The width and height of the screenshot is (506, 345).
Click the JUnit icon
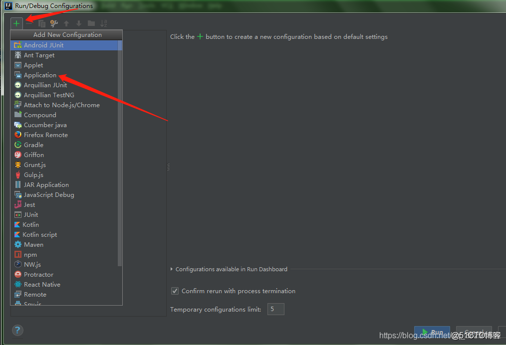click(x=18, y=215)
